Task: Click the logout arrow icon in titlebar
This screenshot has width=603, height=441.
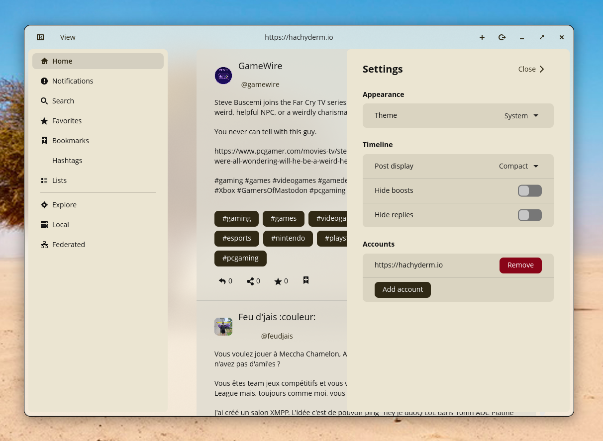Action: point(502,37)
